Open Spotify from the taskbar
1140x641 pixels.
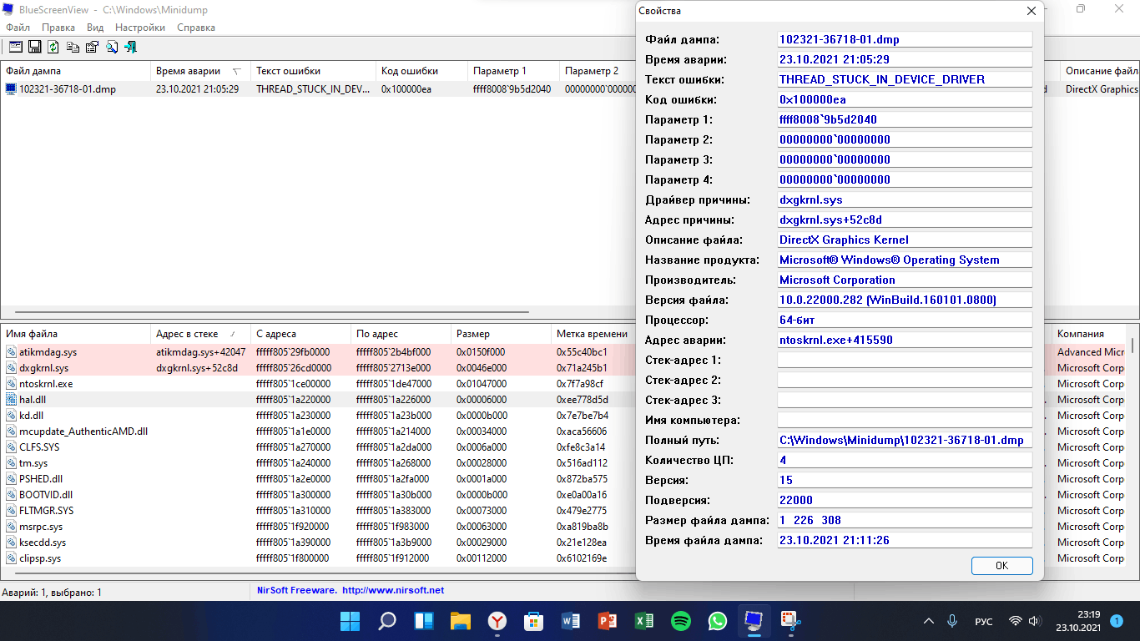(681, 621)
